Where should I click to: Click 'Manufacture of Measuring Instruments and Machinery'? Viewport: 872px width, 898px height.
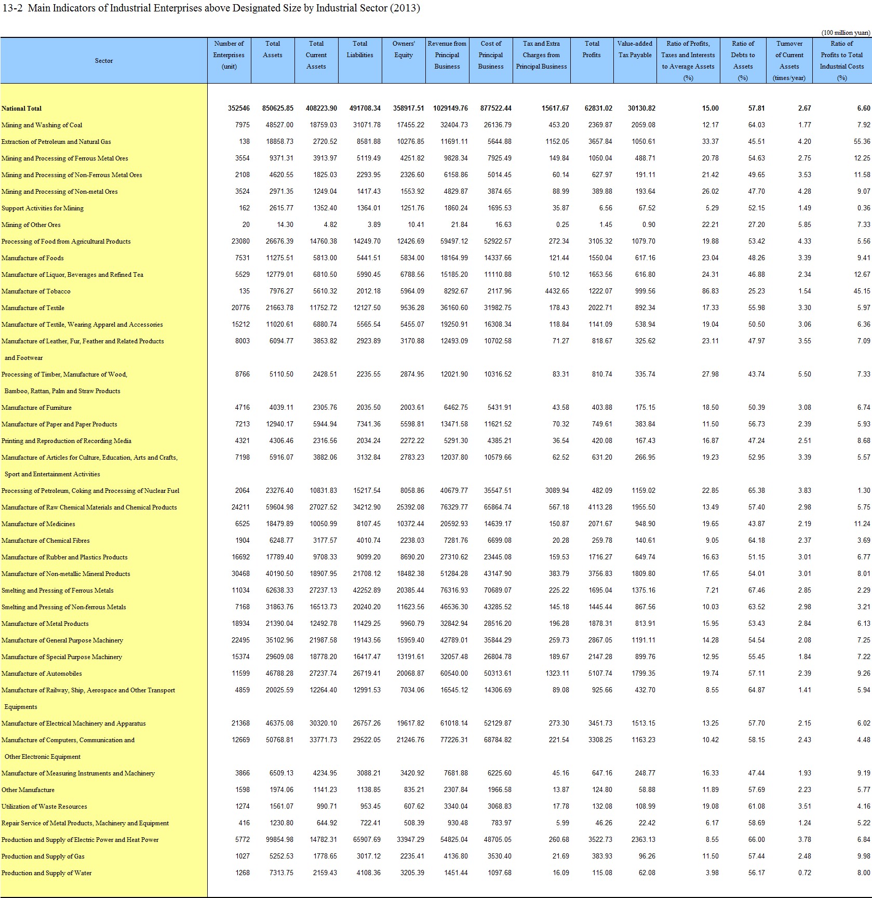click(78, 773)
